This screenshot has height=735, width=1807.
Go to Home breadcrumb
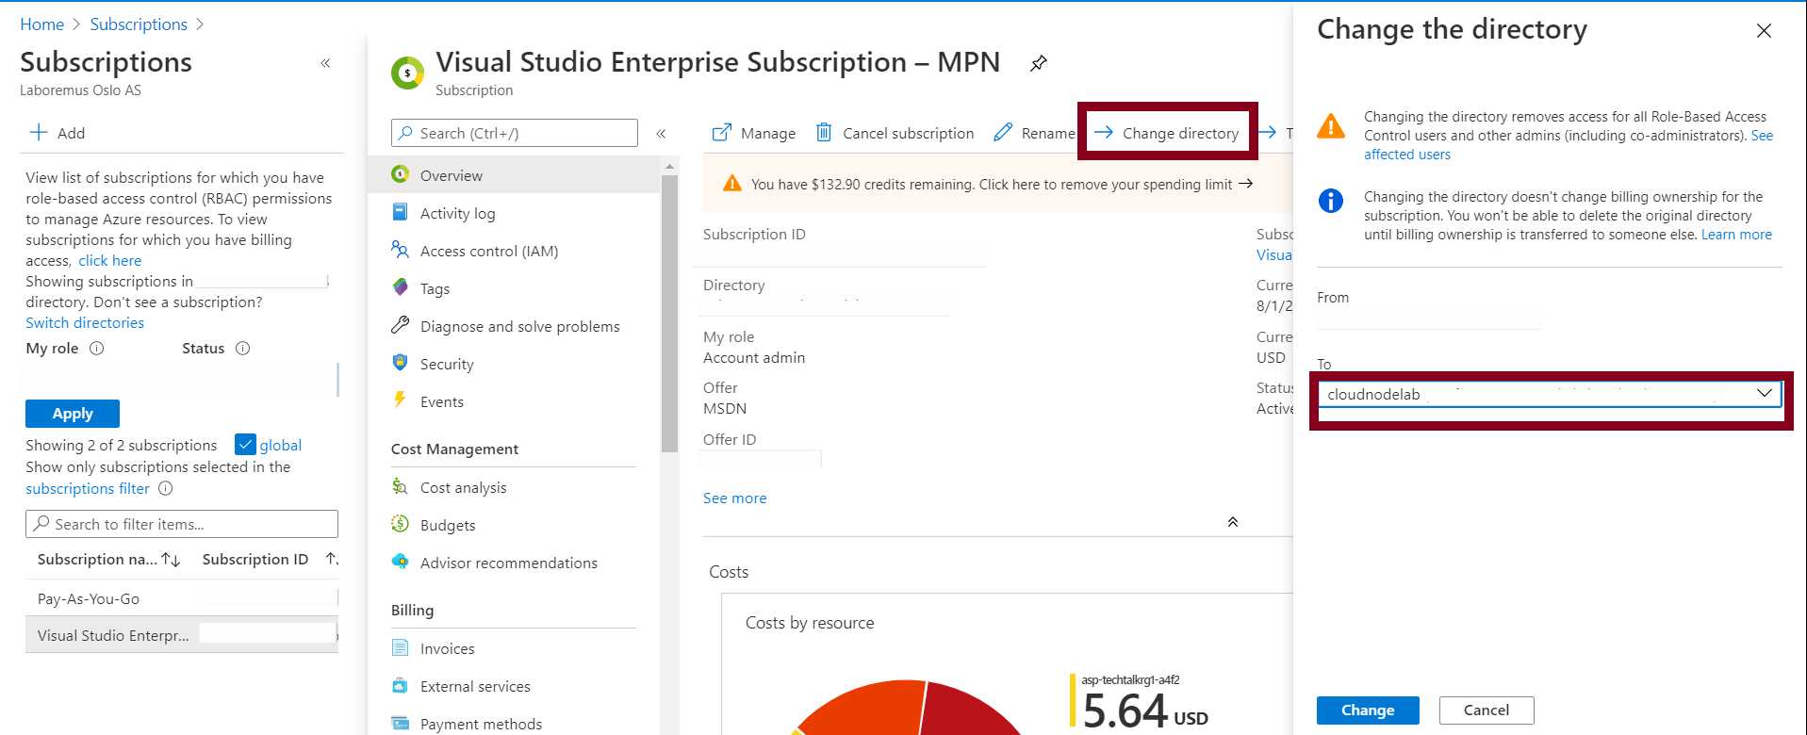(x=42, y=24)
